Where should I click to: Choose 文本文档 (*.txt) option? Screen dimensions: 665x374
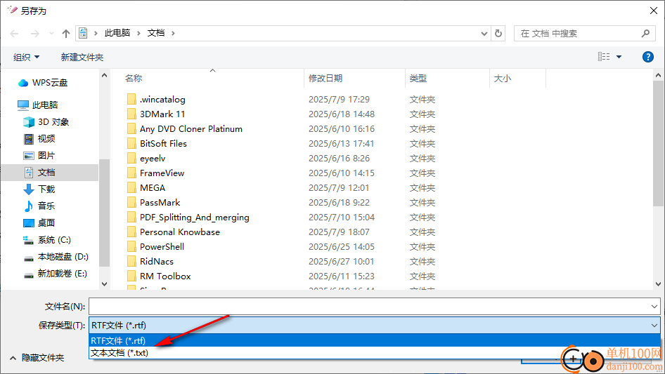tap(375, 353)
